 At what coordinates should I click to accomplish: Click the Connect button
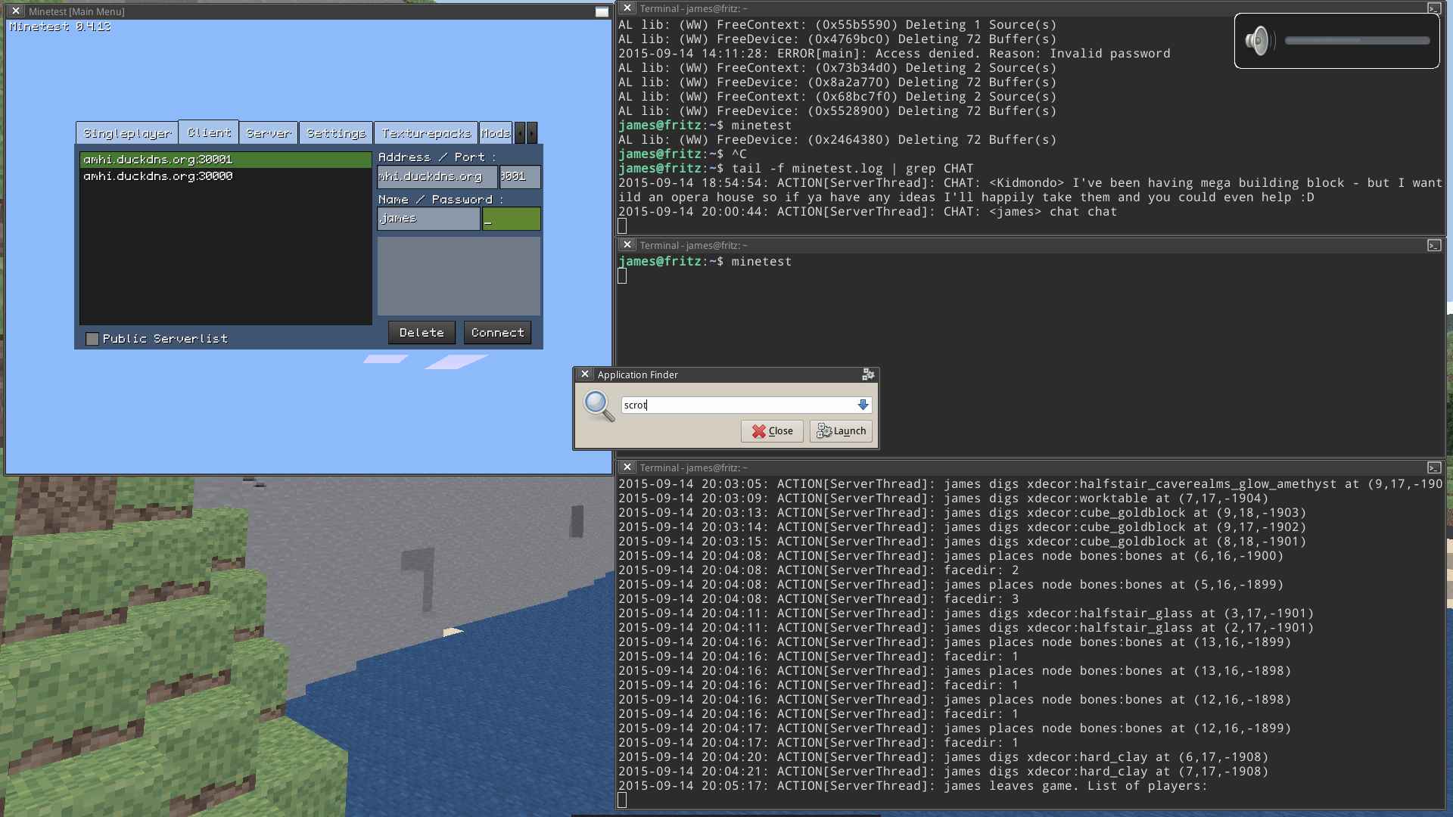click(x=497, y=333)
